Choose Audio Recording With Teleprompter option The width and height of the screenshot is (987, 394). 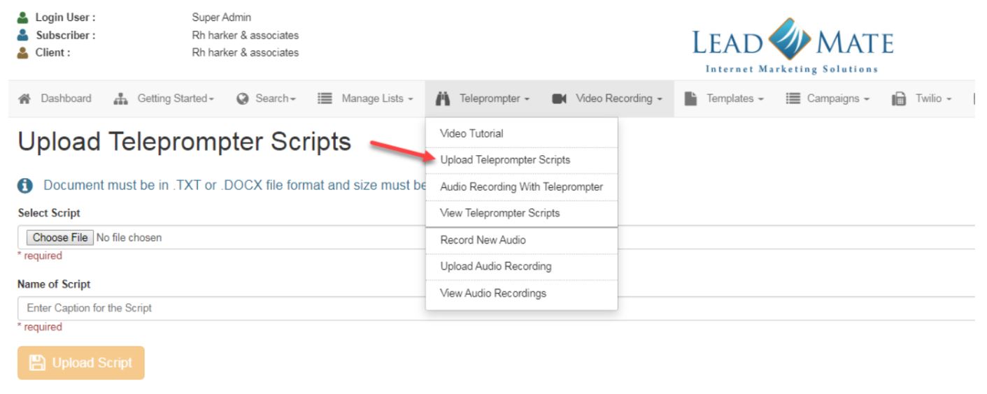tap(521, 187)
